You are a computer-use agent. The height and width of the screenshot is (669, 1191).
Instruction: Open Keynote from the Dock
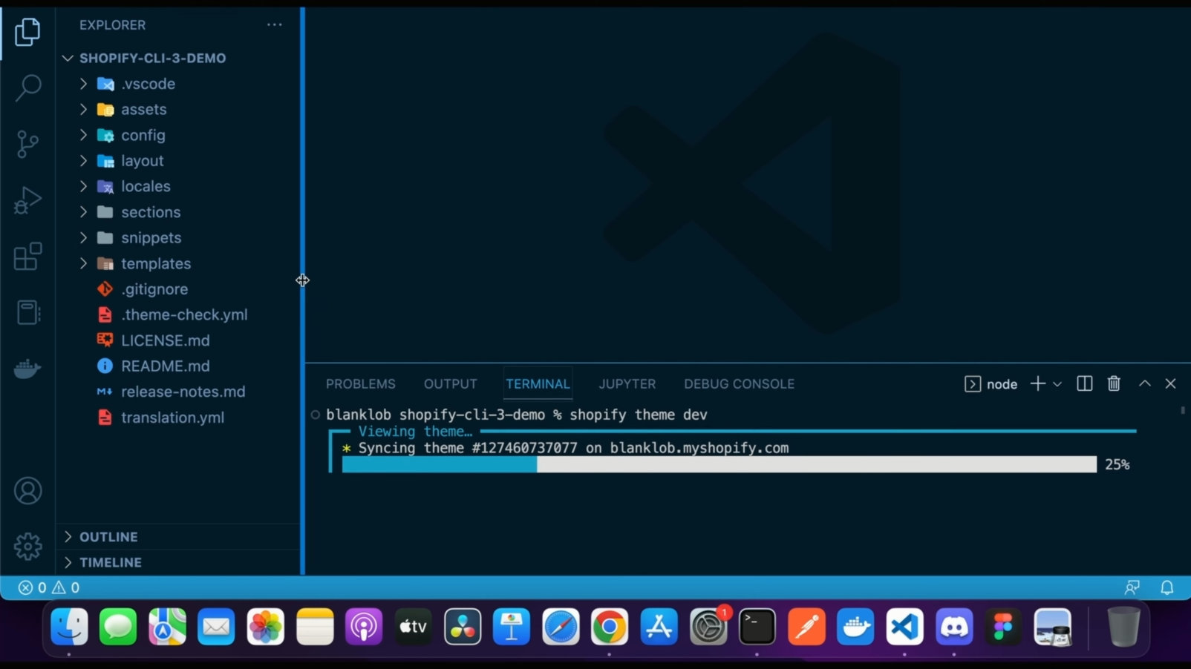coord(512,627)
